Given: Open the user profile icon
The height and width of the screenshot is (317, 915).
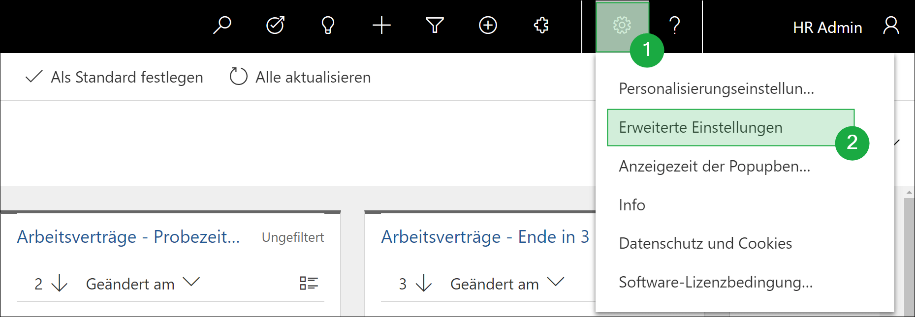Looking at the screenshot, I should tap(891, 26).
